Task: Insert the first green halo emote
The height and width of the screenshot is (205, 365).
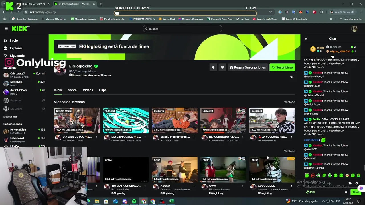Action: click(307, 175)
